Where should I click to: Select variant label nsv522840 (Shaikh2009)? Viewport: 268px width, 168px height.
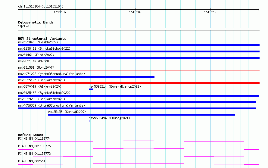tap(38, 42)
